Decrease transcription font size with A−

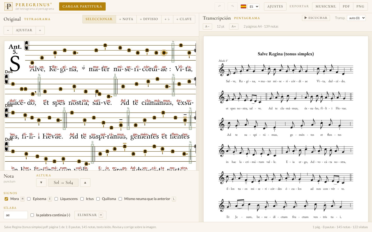click(x=207, y=27)
